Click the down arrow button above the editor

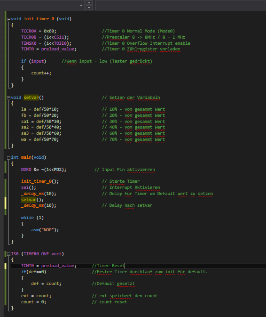click(89, 8)
